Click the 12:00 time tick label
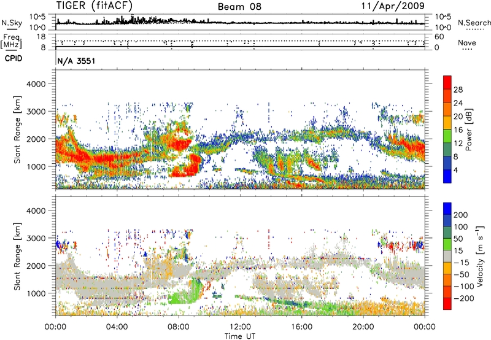The height and width of the screenshot is (340, 491). (x=240, y=327)
